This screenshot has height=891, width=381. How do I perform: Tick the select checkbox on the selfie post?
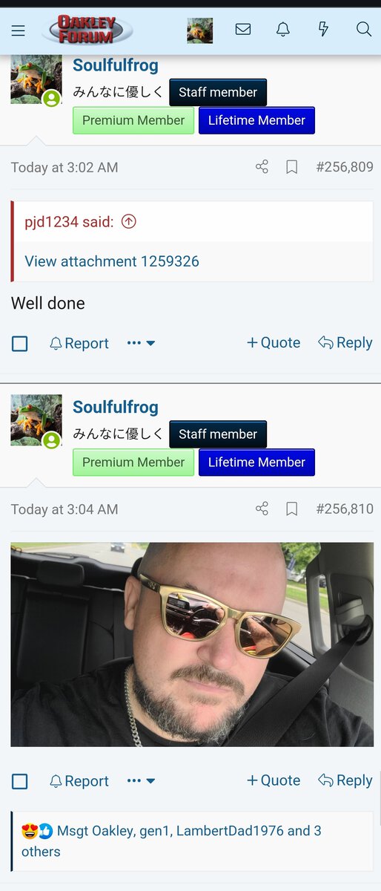[20, 781]
